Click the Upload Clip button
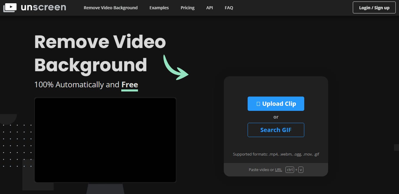The height and width of the screenshot is (194, 399). pos(276,103)
